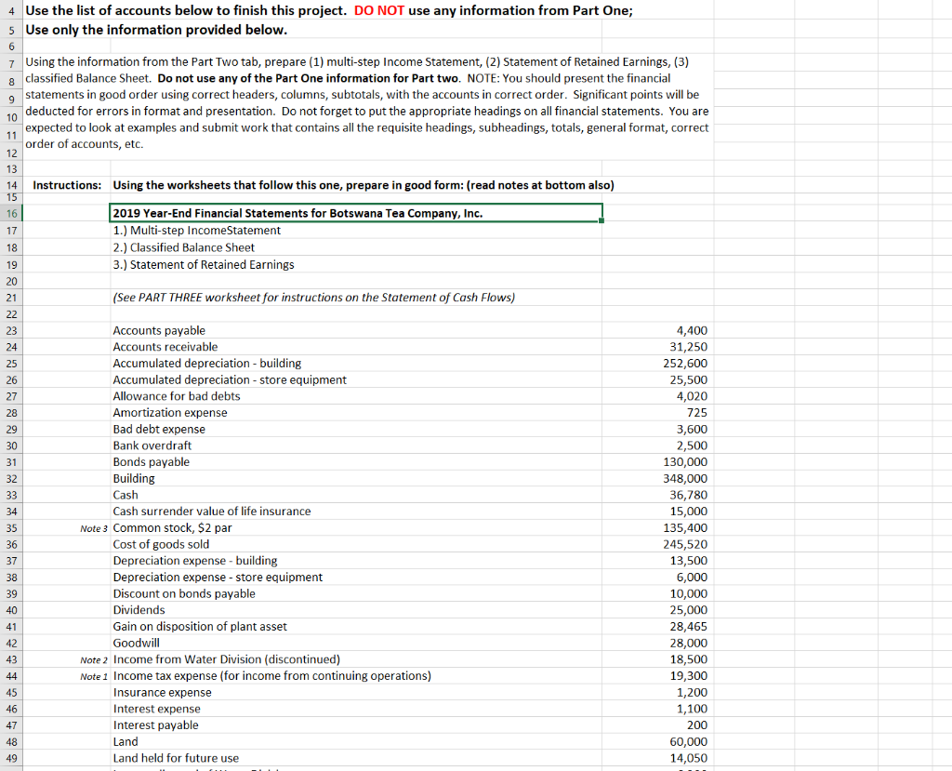This screenshot has width=952, height=771.
Task: Click the fill handle of the selected cell
Action: 602,221
